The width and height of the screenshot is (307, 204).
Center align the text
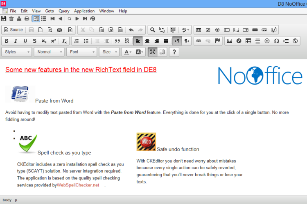click(147, 41)
